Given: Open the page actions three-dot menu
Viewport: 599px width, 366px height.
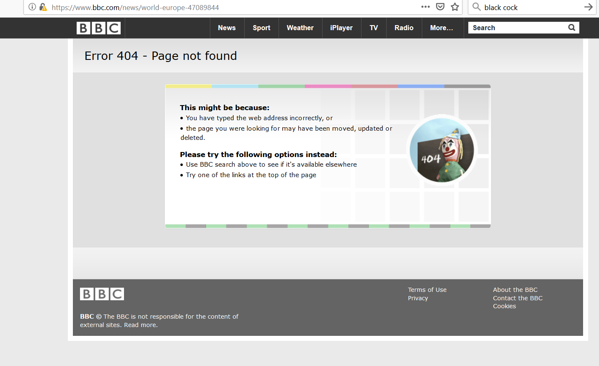Looking at the screenshot, I should tap(426, 7).
